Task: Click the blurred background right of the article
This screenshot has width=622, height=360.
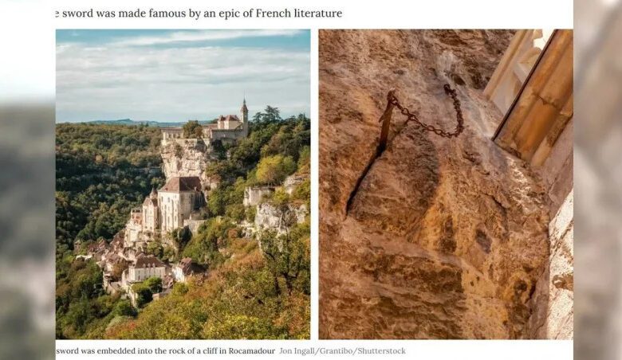Action: 597,180
